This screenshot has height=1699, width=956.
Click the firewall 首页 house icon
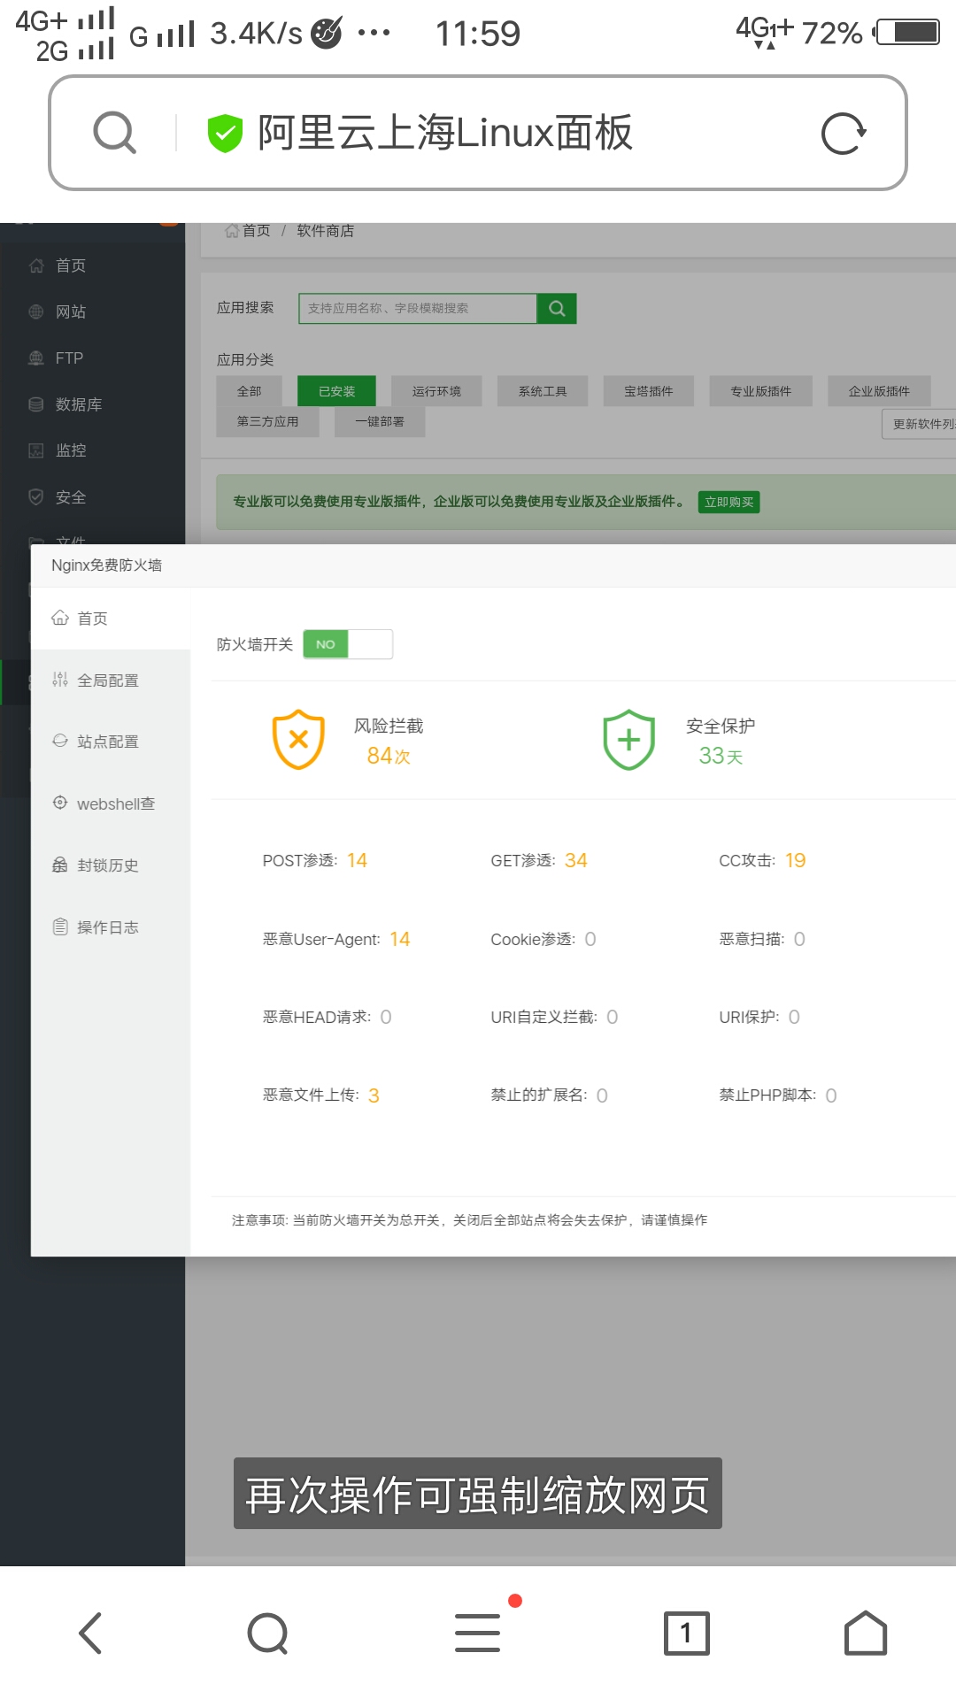pyautogui.click(x=60, y=618)
